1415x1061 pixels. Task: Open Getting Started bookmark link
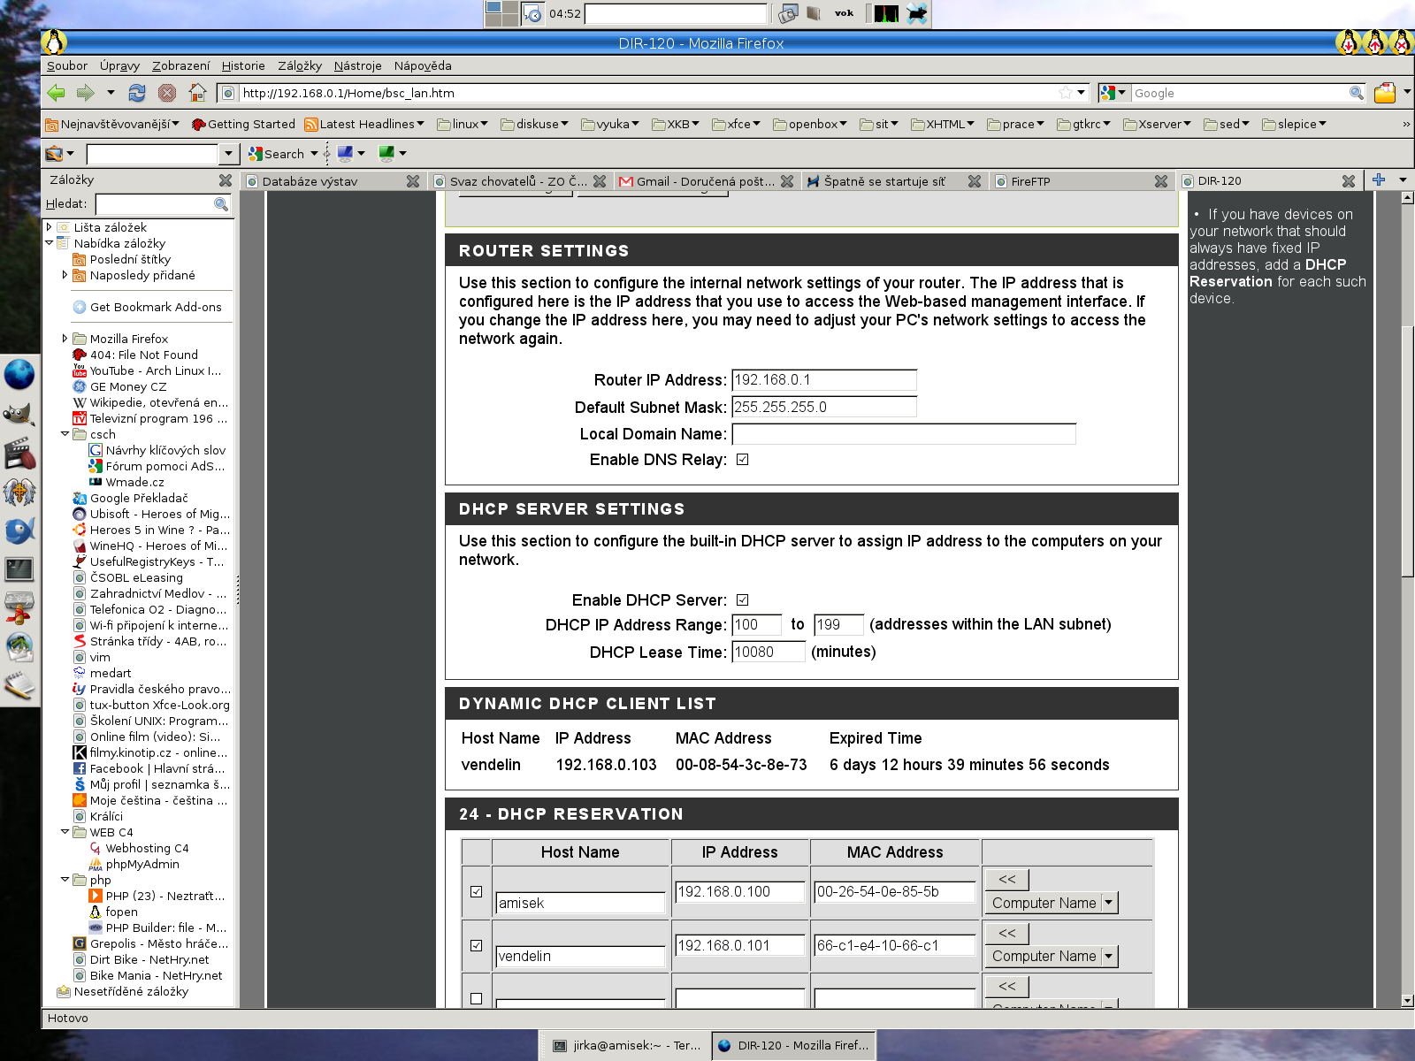243,125
